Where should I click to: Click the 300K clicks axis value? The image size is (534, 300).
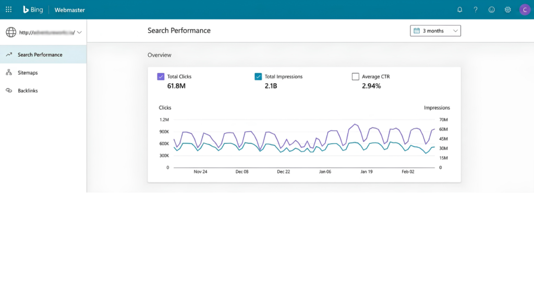[164, 155]
